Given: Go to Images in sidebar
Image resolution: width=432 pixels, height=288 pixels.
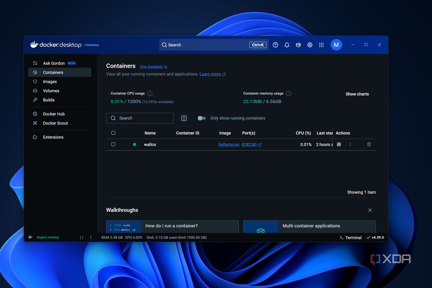Looking at the screenshot, I should 60,82.
